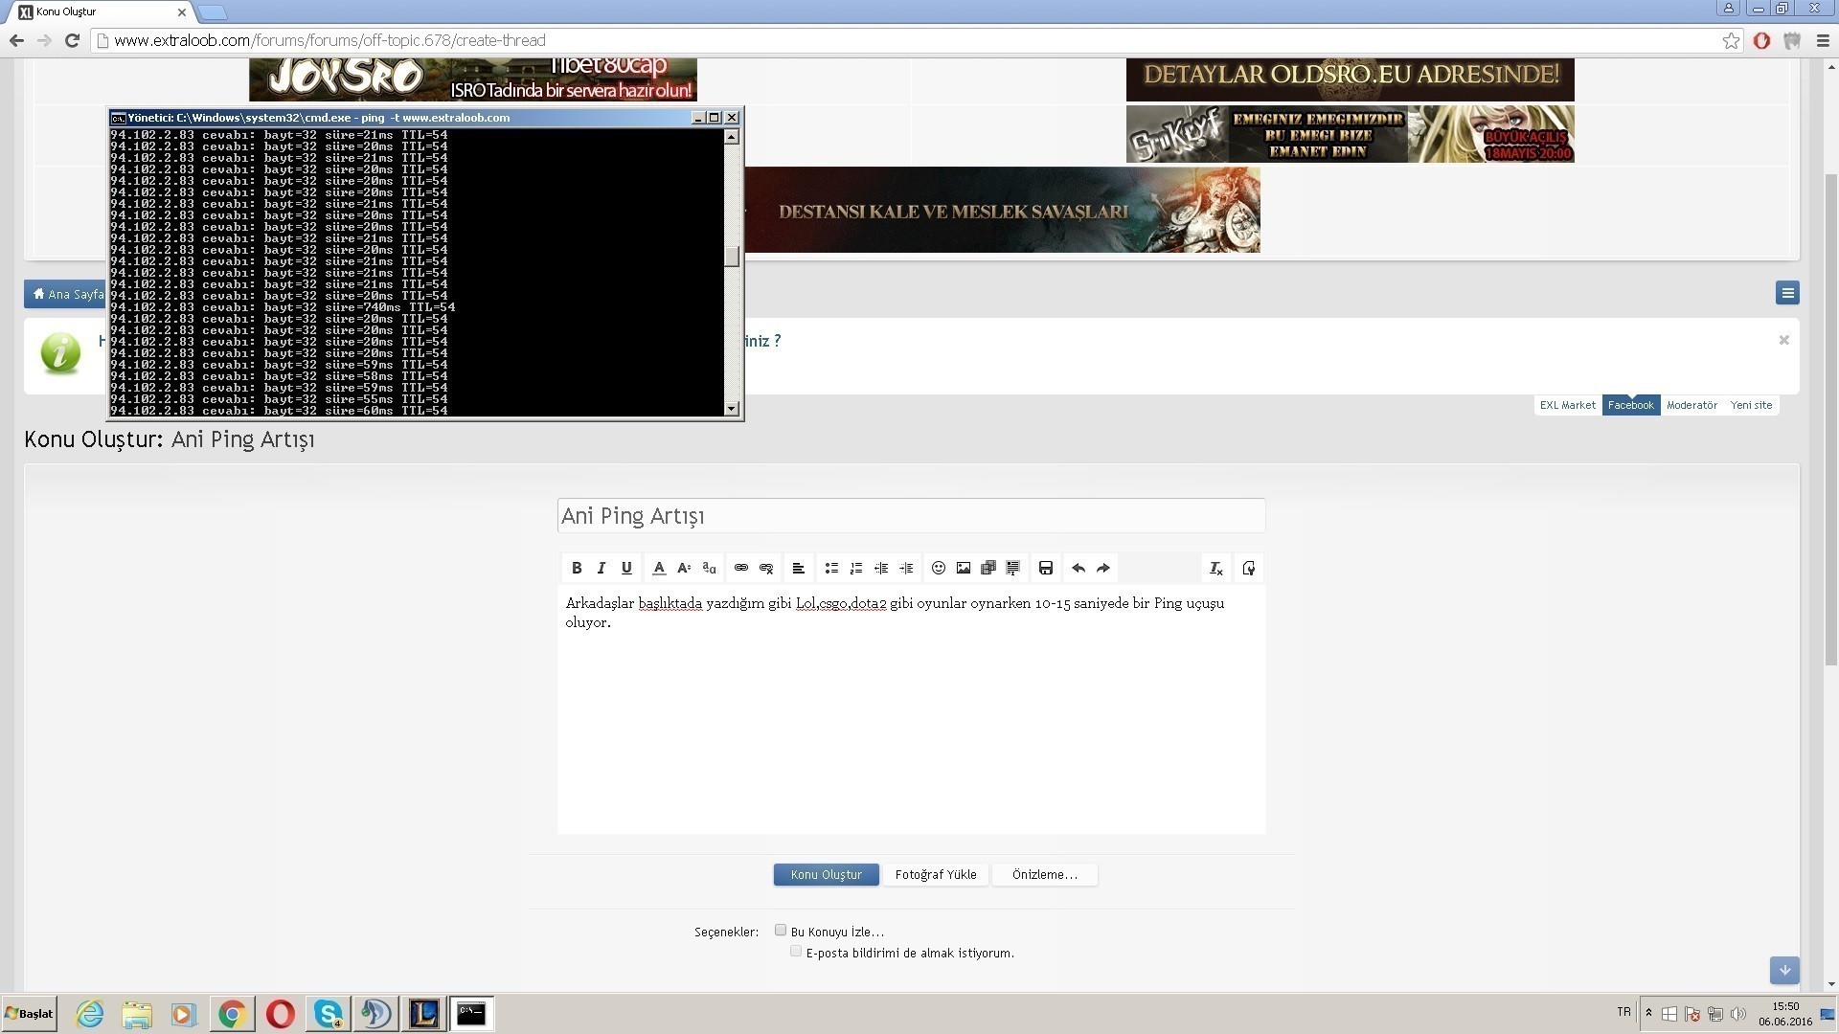Open font family dropdown
The height and width of the screenshot is (1034, 1839).
(x=709, y=568)
